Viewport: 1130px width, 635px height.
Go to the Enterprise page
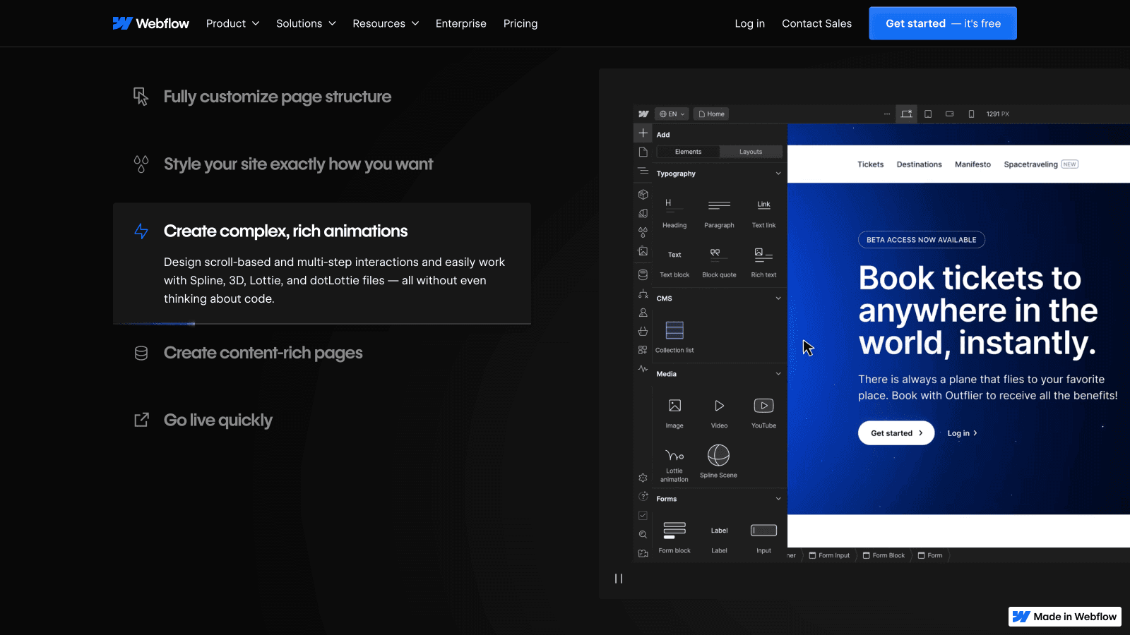461,23
